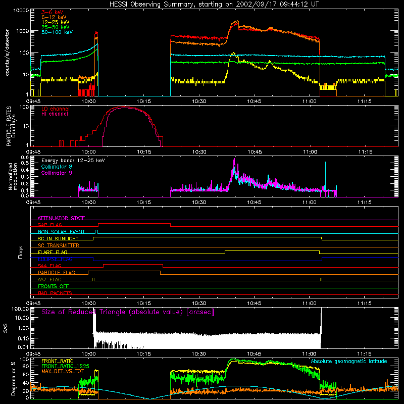404x404 pixels.
Task: Click the FLARE_FLAG label
Action: tap(53, 252)
